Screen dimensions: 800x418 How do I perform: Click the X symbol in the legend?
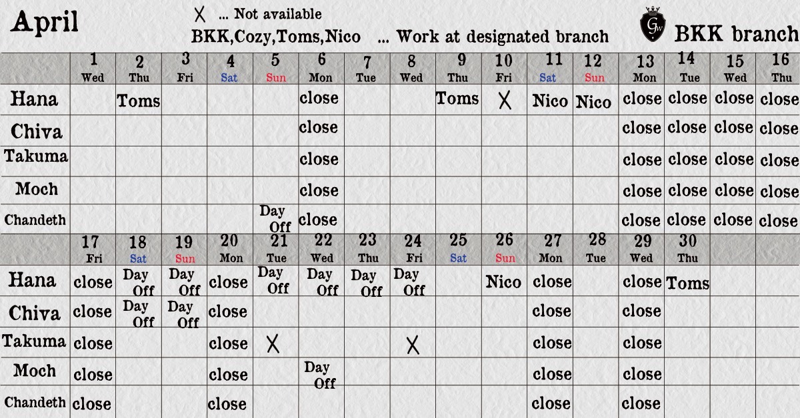tap(199, 15)
